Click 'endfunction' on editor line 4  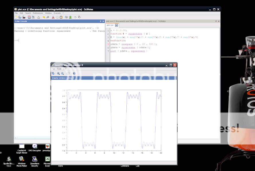pyautogui.click(x=118, y=41)
